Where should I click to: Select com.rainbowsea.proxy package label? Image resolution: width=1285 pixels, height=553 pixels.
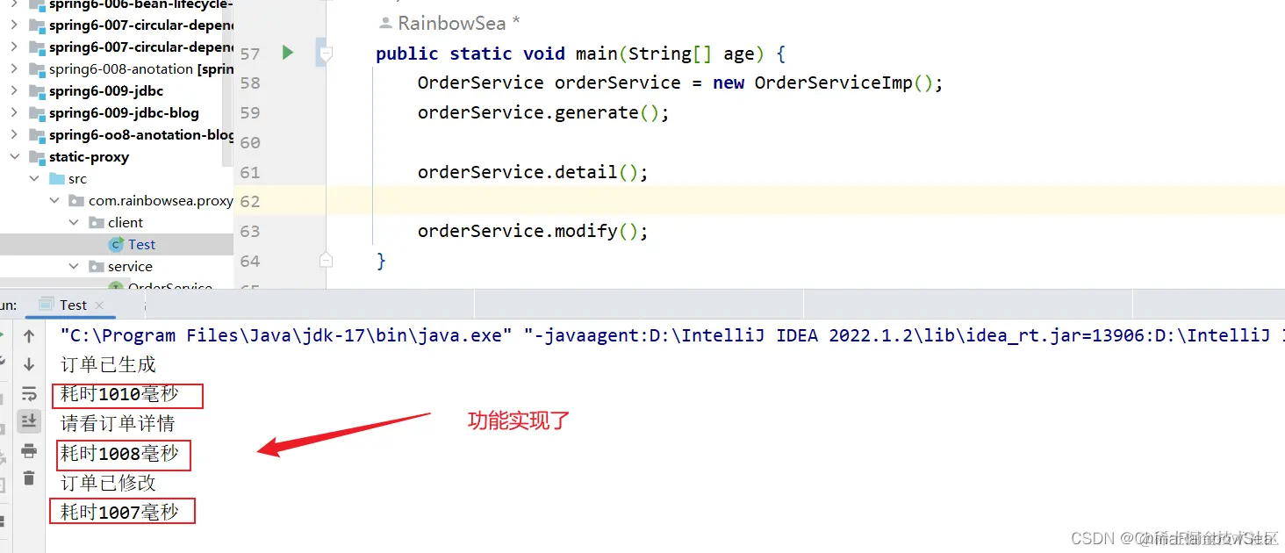(161, 201)
